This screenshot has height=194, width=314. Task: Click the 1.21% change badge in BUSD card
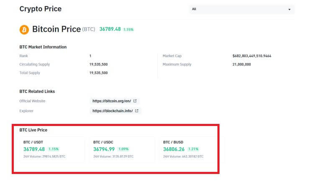[193, 149]
